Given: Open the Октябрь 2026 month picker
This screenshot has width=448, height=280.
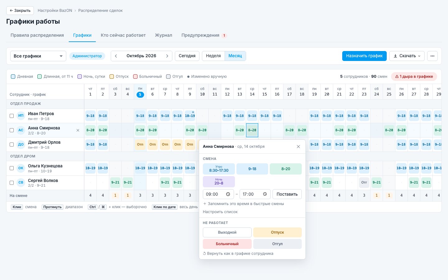Looking at the screenshot, I should (x=141, y=56).
